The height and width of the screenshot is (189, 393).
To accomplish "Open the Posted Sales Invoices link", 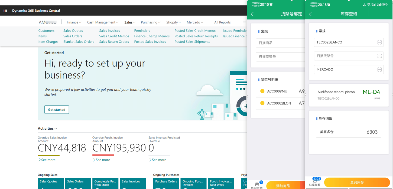I will pos(150,42).
